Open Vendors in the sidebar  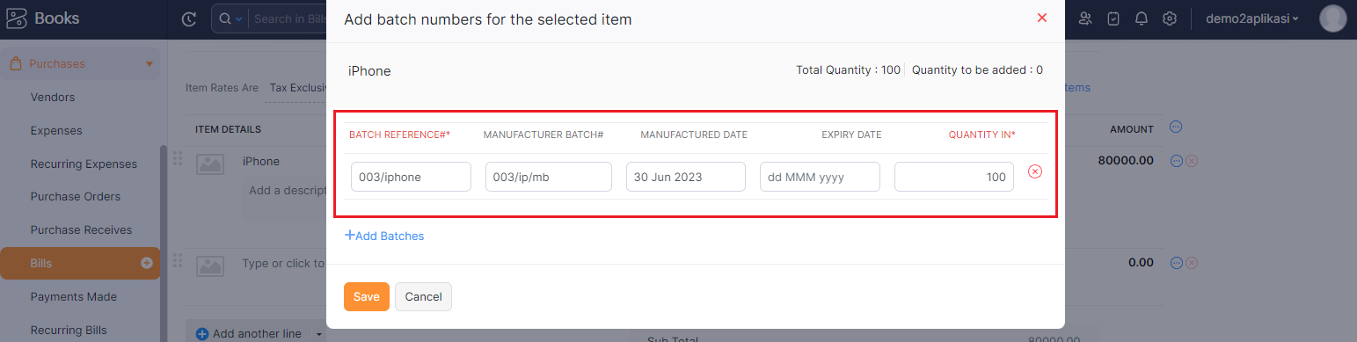53,98
